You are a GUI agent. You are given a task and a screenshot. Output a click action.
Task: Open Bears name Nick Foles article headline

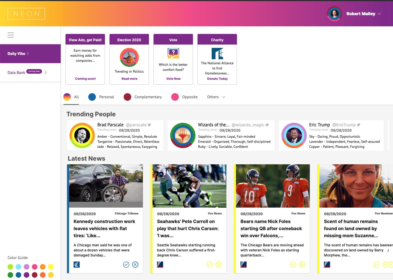pos(271,228)
